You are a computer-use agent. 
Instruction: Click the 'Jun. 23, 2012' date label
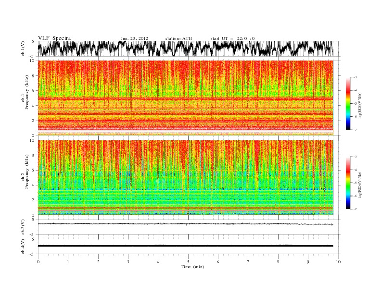(134, 38)
